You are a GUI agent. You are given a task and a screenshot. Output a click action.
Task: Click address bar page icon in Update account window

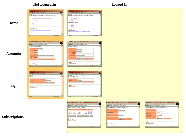[x=72, y=45]
